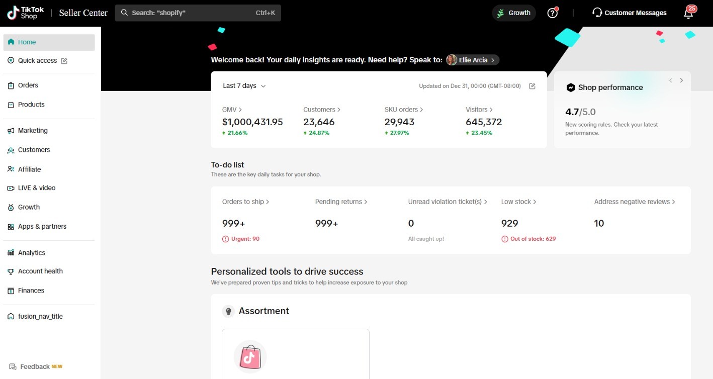Go to previous Shop performance card
The width and height of the screenshot is (713, 379).
[x=670, y=80]
